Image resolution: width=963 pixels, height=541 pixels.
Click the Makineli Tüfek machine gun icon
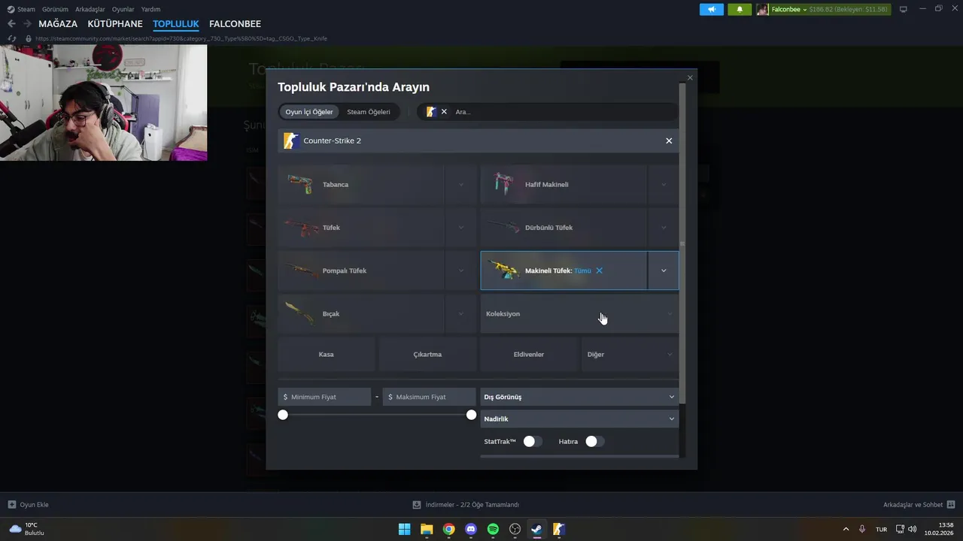(503, 270)
